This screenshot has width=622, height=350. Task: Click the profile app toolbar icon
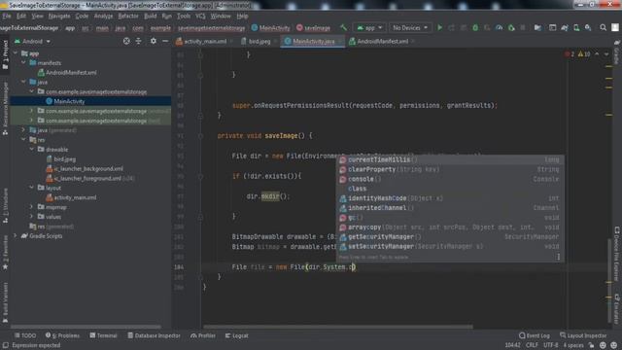tap(499, 28)
